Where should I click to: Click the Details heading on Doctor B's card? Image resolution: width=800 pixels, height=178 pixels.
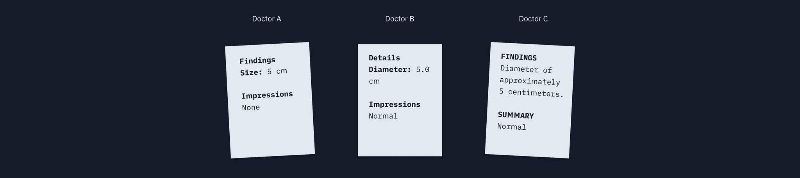pyautogui.click(x=384, y=58)
